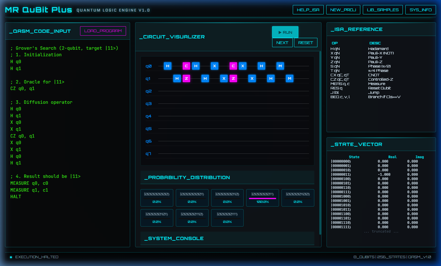
Task: Click the "; 3. Diffusion operator" comment line
Action: coord(41,102)
